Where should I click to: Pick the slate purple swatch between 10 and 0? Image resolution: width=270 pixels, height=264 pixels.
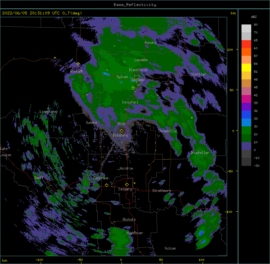[x=246, y=146]
